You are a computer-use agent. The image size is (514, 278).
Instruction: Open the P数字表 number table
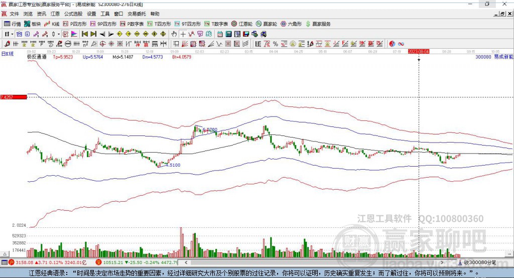(132, 24)
